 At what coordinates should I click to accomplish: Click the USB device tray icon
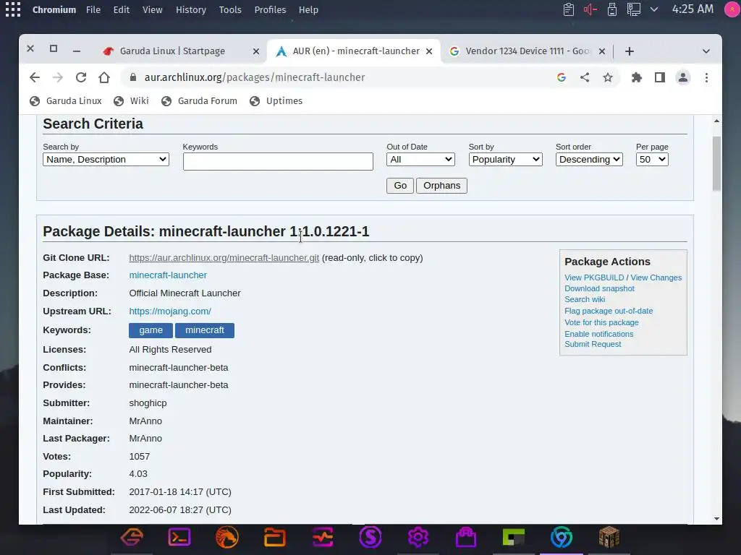pos(612,9)
